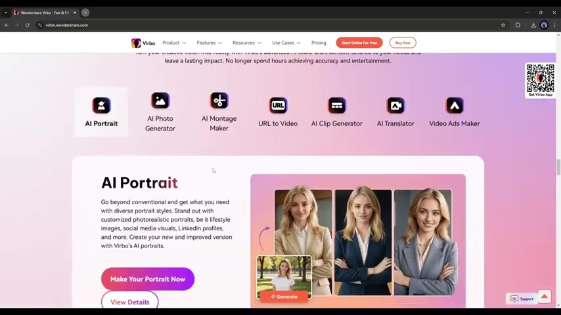Click the Virbo logo icon
The width and height of the screenshot is (561, 315).
pyautogui.click(x=136, y=43)
